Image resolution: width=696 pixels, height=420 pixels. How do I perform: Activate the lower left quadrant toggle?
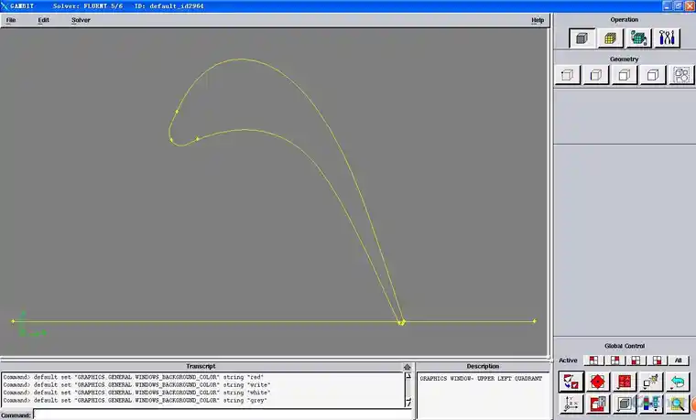(x=636, y=361)
